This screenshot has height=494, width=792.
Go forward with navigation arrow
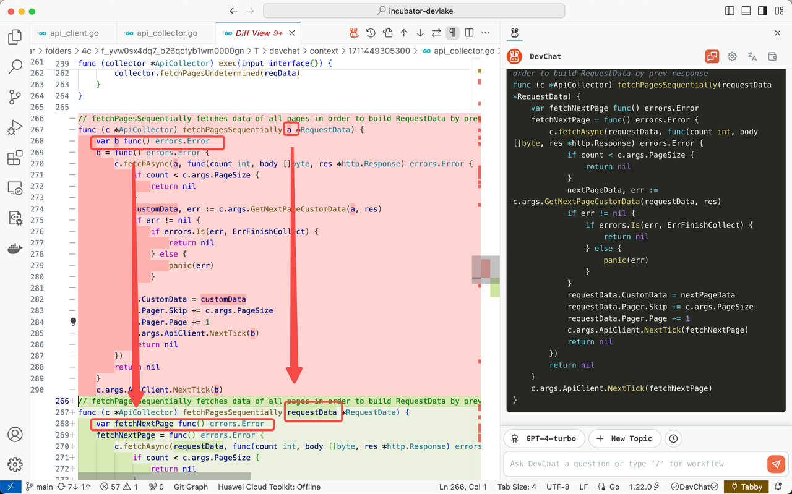pyautogui.click(x=250, y=11)
